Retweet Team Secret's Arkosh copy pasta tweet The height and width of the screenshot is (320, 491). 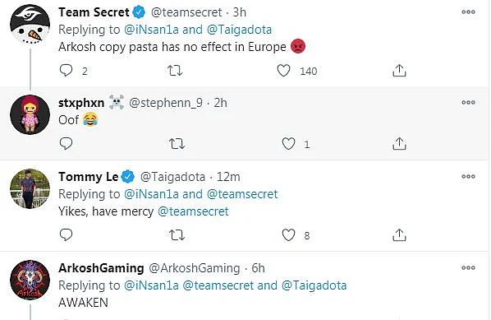click(175, 71)
